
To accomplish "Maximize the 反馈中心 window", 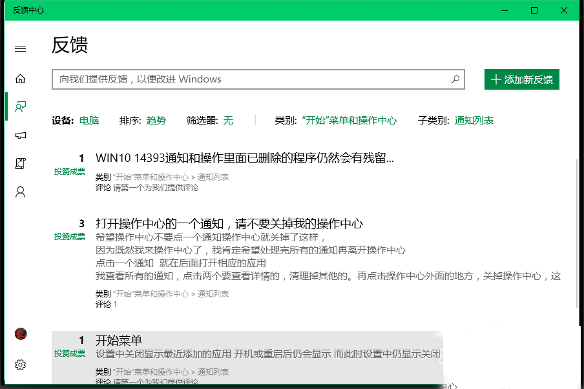I will tap(534, 10).
